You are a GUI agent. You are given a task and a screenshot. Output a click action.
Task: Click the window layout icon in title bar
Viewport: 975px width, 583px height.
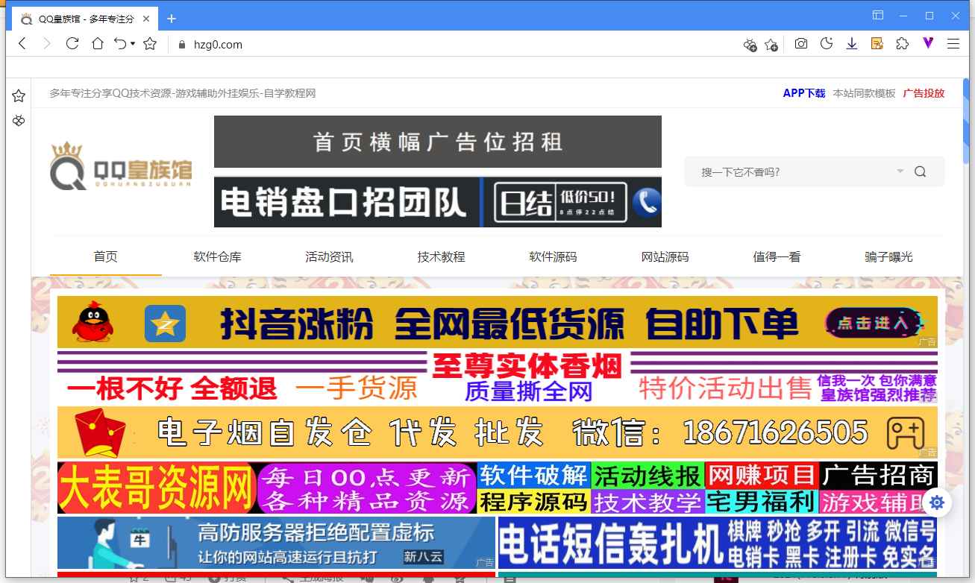(x=878, y=15)
